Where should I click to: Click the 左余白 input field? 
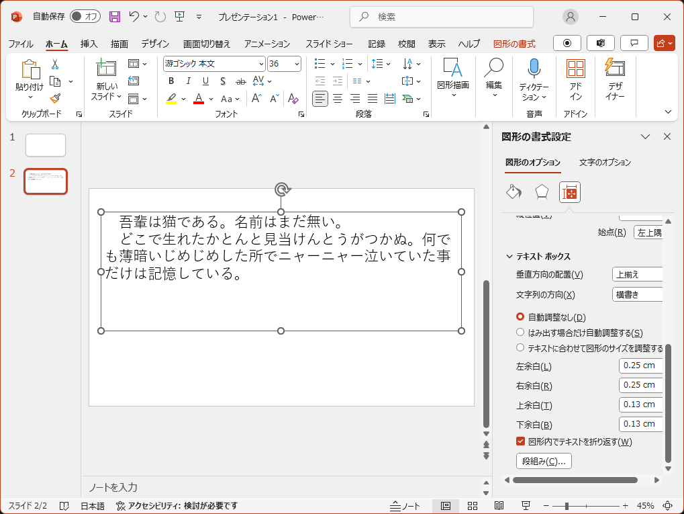click(640, 366)
